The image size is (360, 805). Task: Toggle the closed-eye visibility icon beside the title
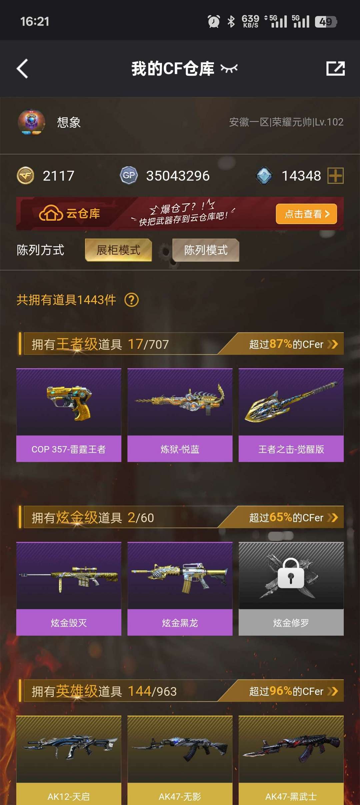pos(229,69)
